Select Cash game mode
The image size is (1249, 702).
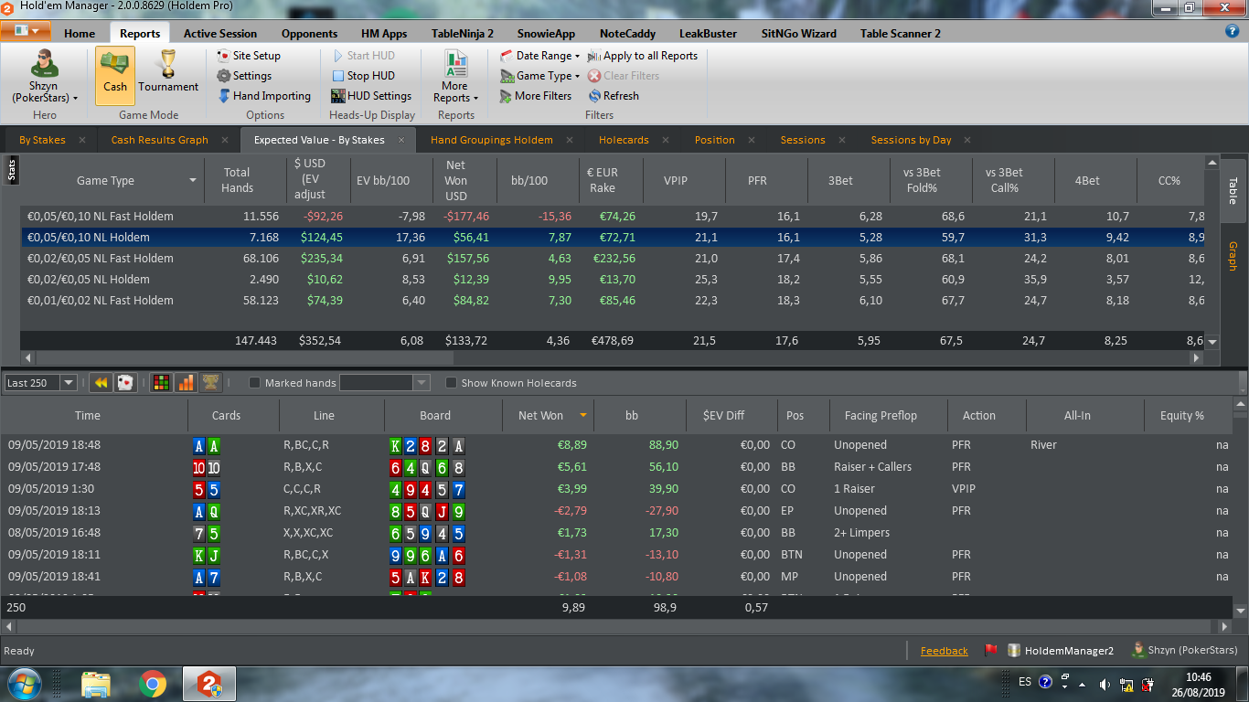click(115, 75)
